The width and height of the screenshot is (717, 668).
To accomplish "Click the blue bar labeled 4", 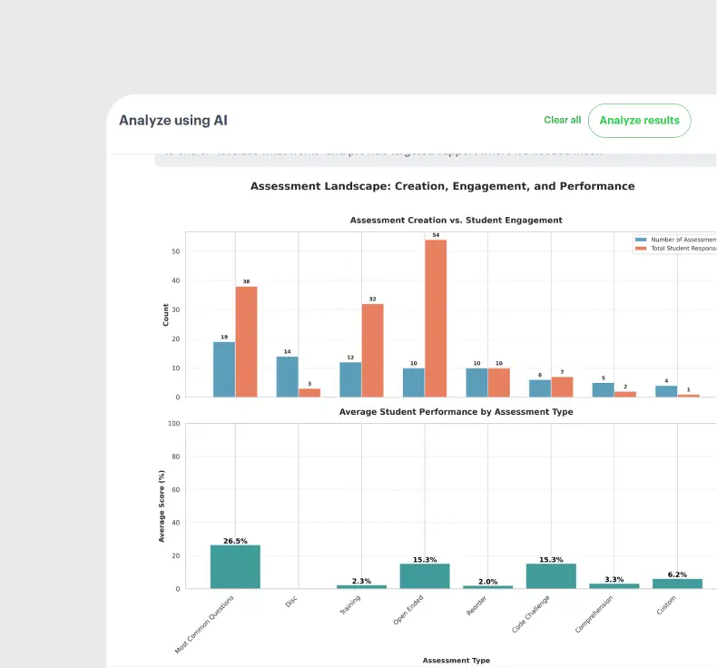I will coord(666,391).
